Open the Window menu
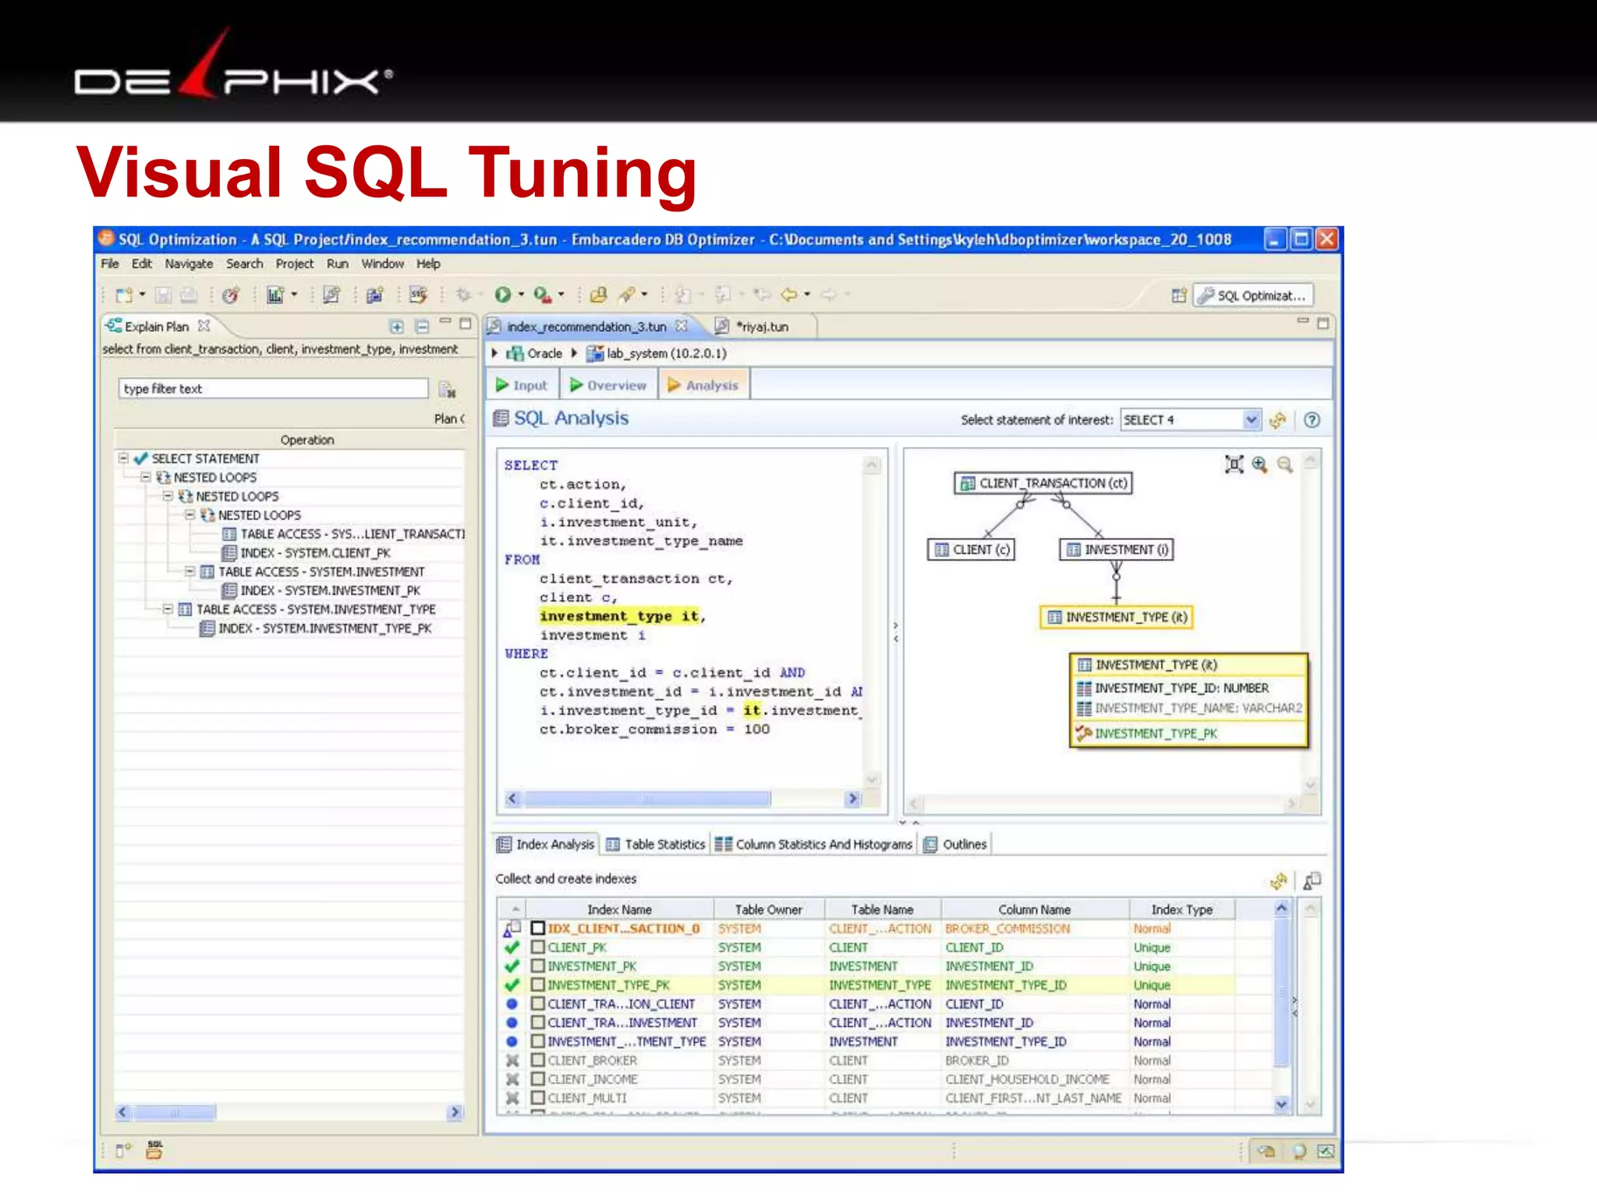1597x1198 pixels. point(382,264)
